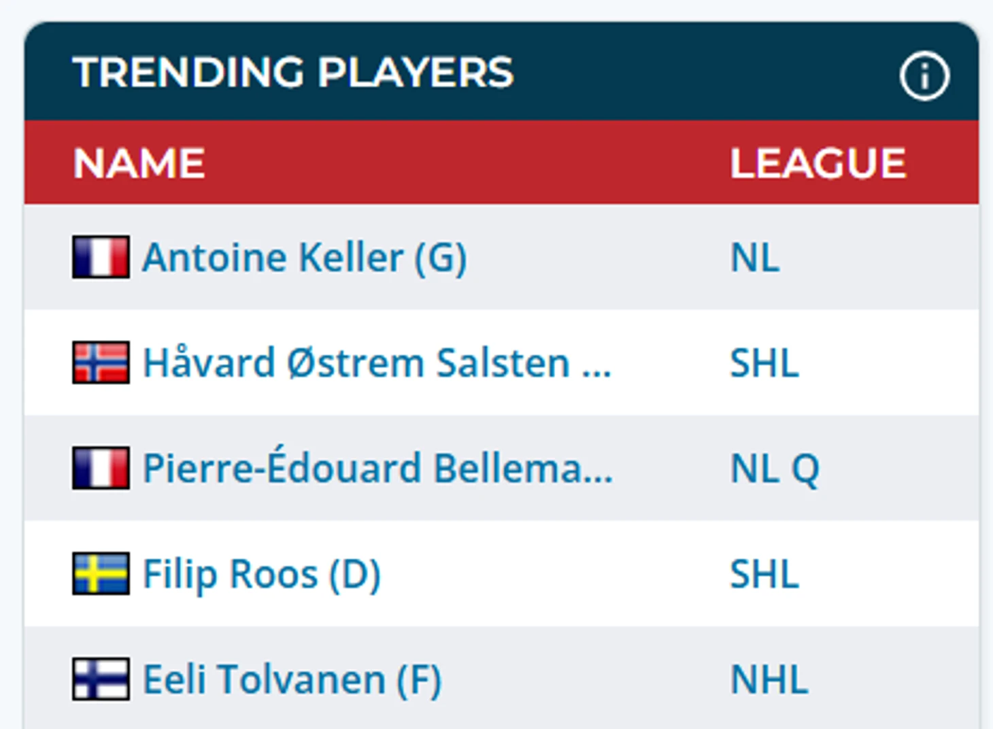The height and width of the screenshot is (729, 993).
Task: Open the NHL league link
Action: pos(769,679)
